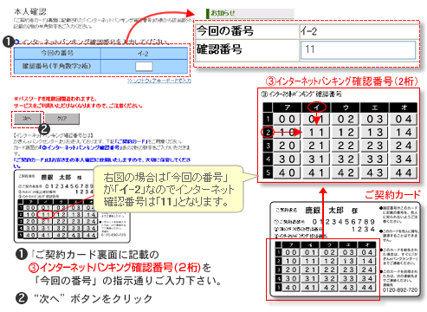Select row header 4 in the enlarged number table
Screen dimensions: 427x312
pyautogui.click(x=268, y=159)
